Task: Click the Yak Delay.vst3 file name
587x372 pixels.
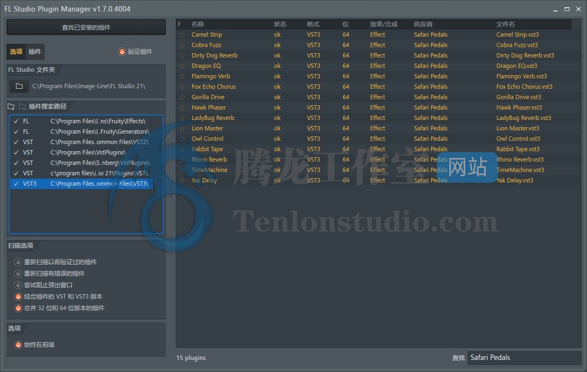Action: (515, 180)
